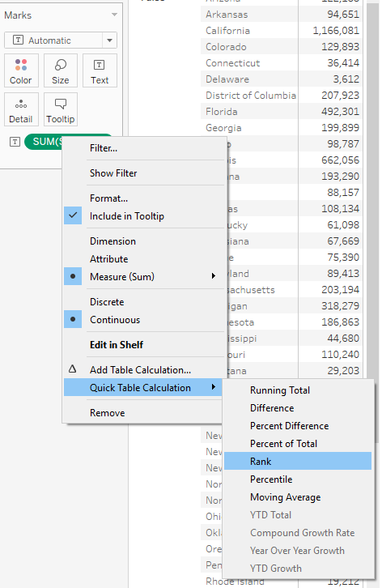Viewport: 382px width, 588px height.
Task: Click the value 94,651
Action: (x=343, y=15)
